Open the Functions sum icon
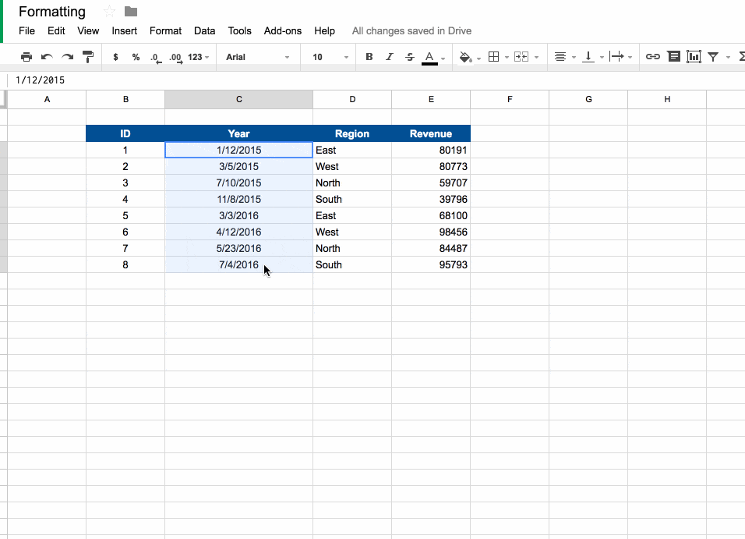Screen dimensions: 745x539 click(740, 56)
